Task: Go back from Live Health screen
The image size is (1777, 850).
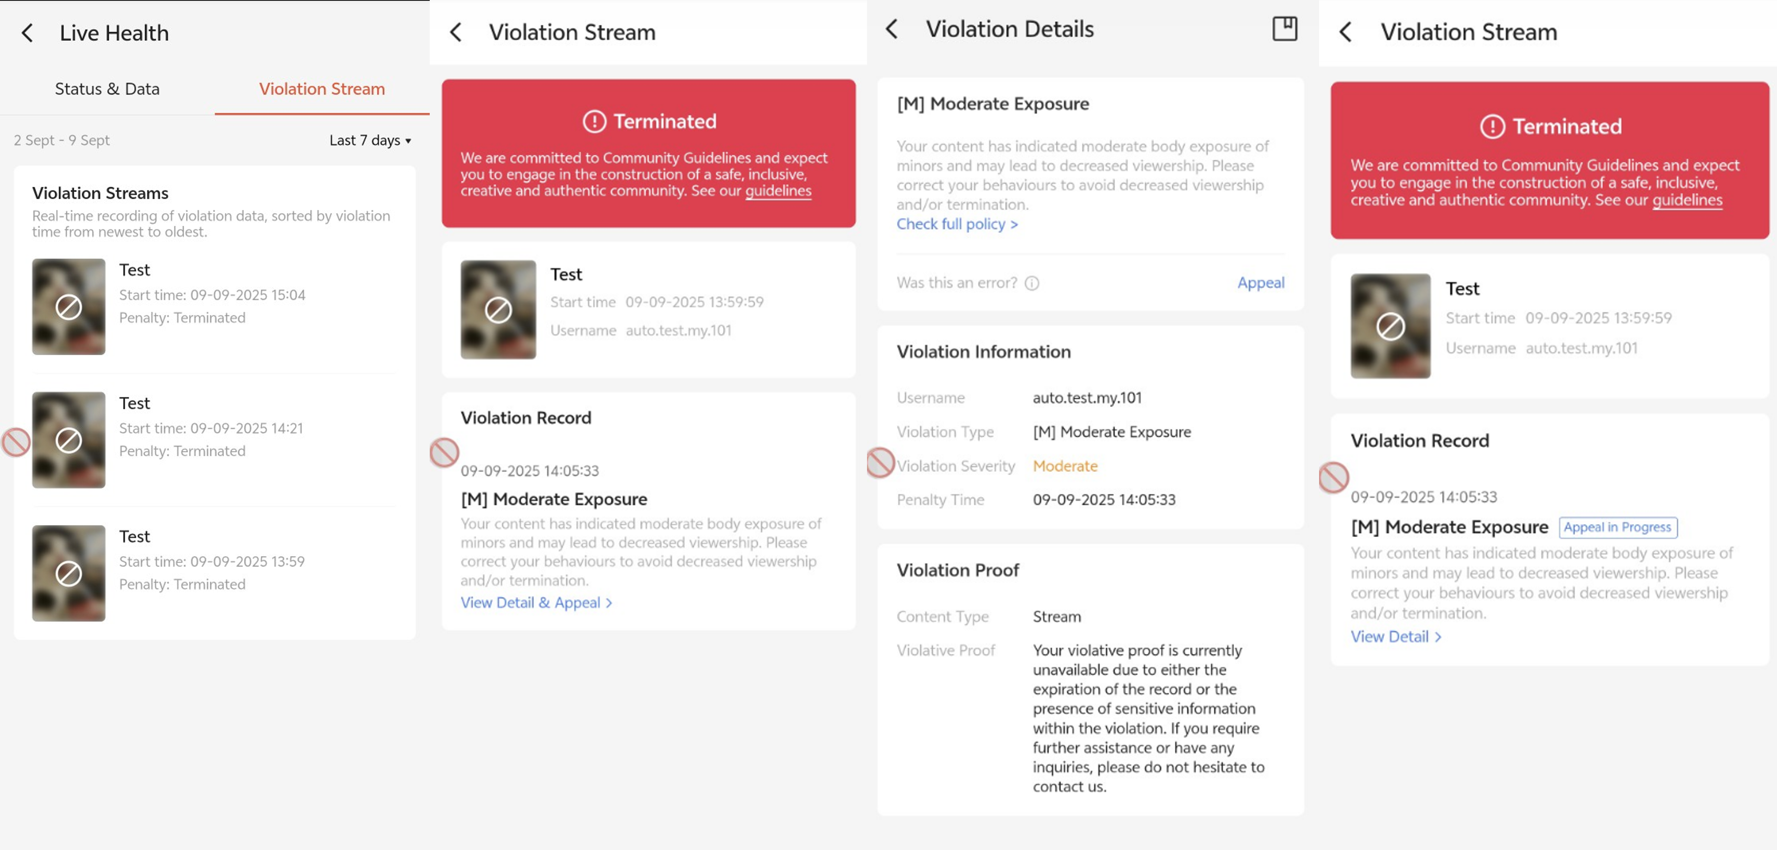Action: tap(27, 33)
